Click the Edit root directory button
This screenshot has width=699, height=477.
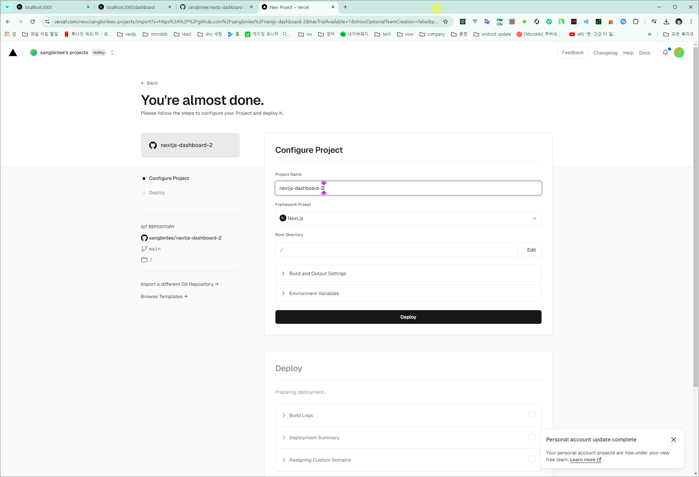point(531,250)
